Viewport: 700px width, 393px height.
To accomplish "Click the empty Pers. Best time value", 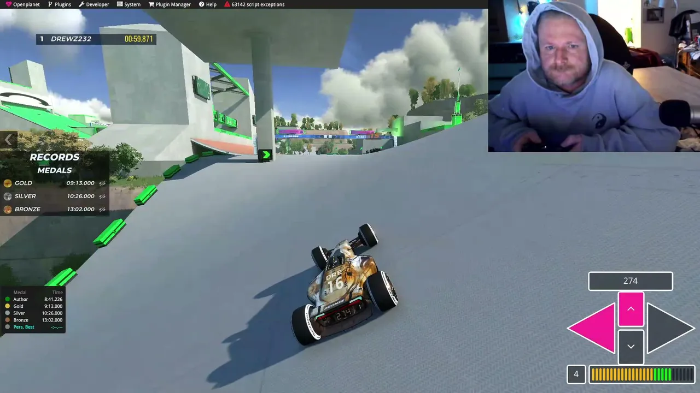I will [56, 327].
